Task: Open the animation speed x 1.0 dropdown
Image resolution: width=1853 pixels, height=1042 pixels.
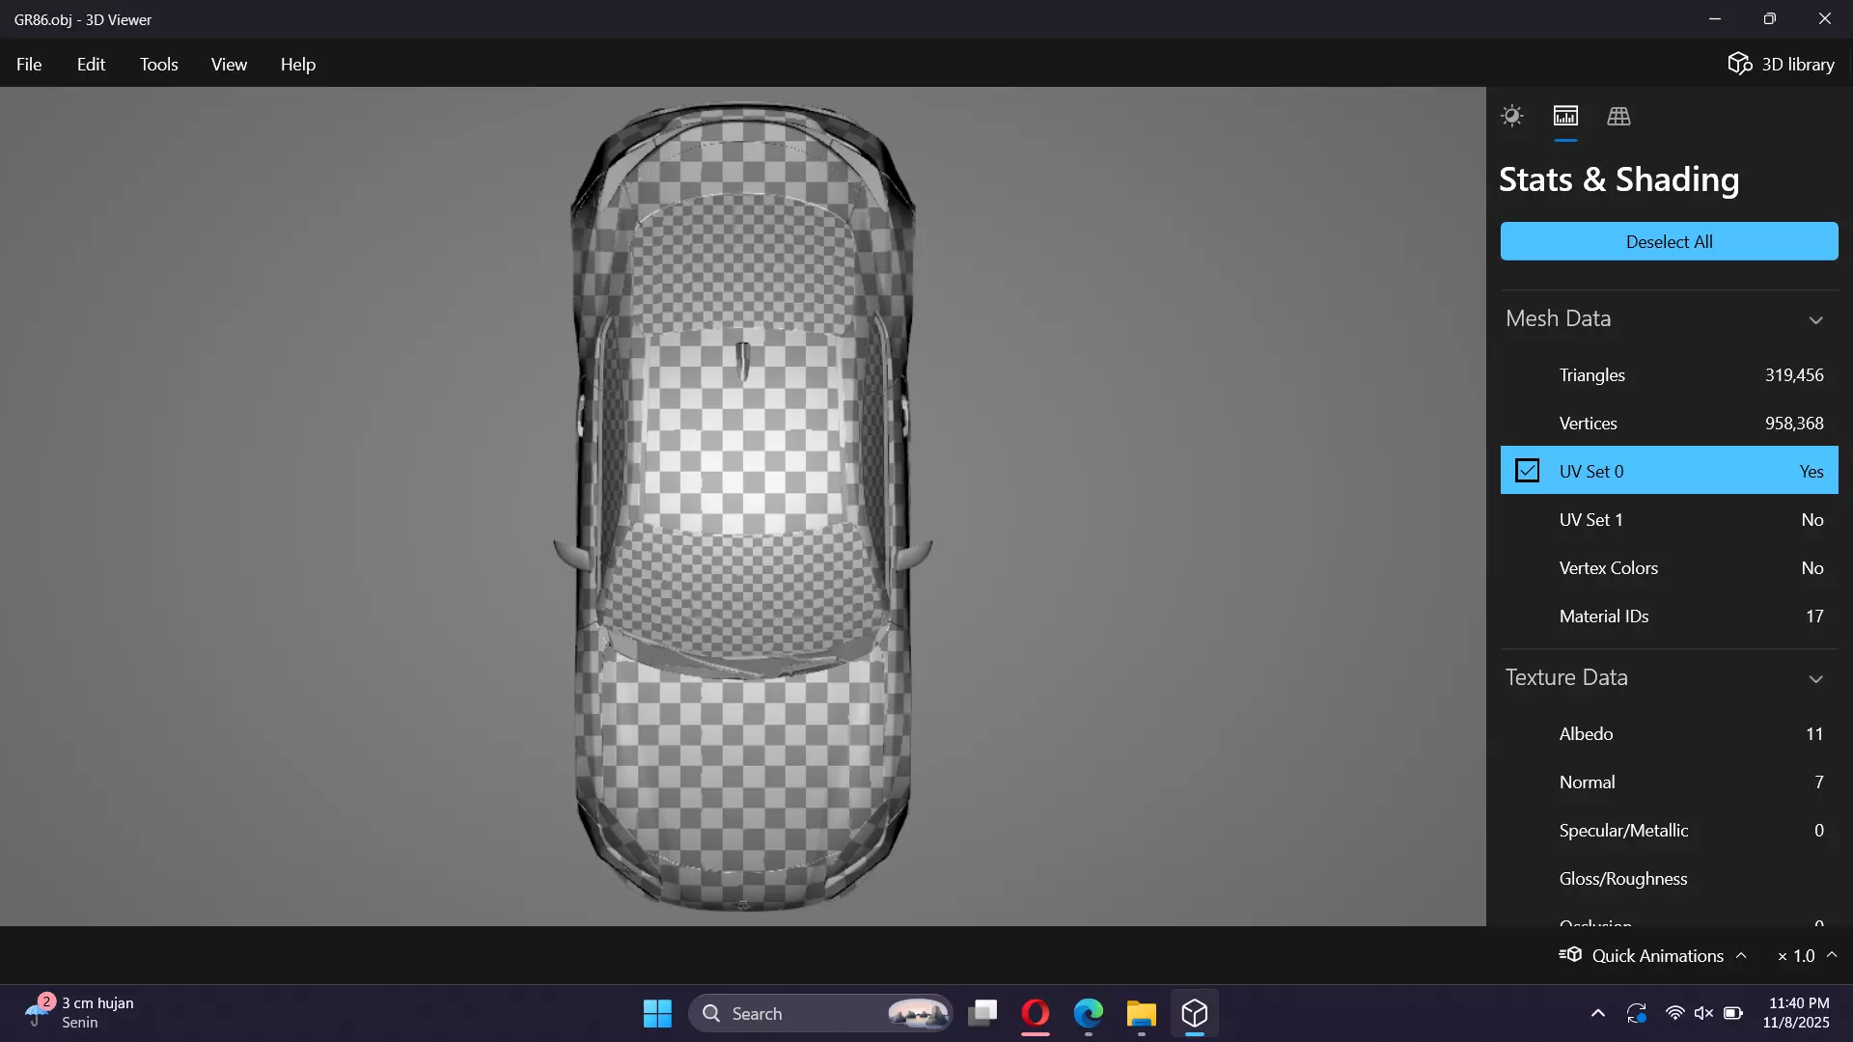Action: coord(1807,955)
